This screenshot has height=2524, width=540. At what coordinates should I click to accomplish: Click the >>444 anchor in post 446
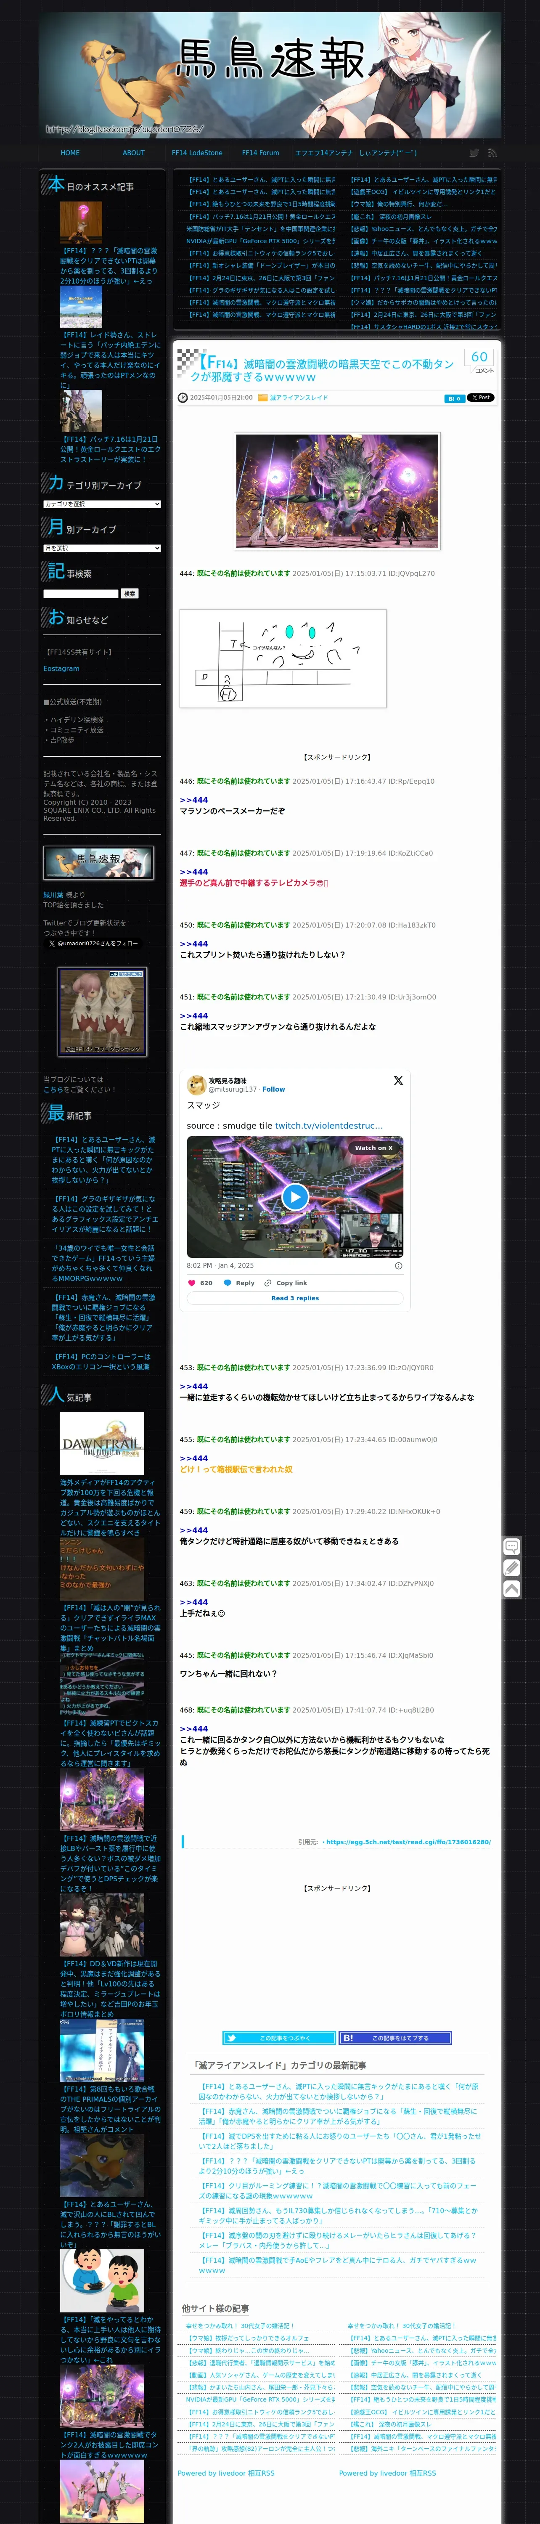[x=194, y=801]
